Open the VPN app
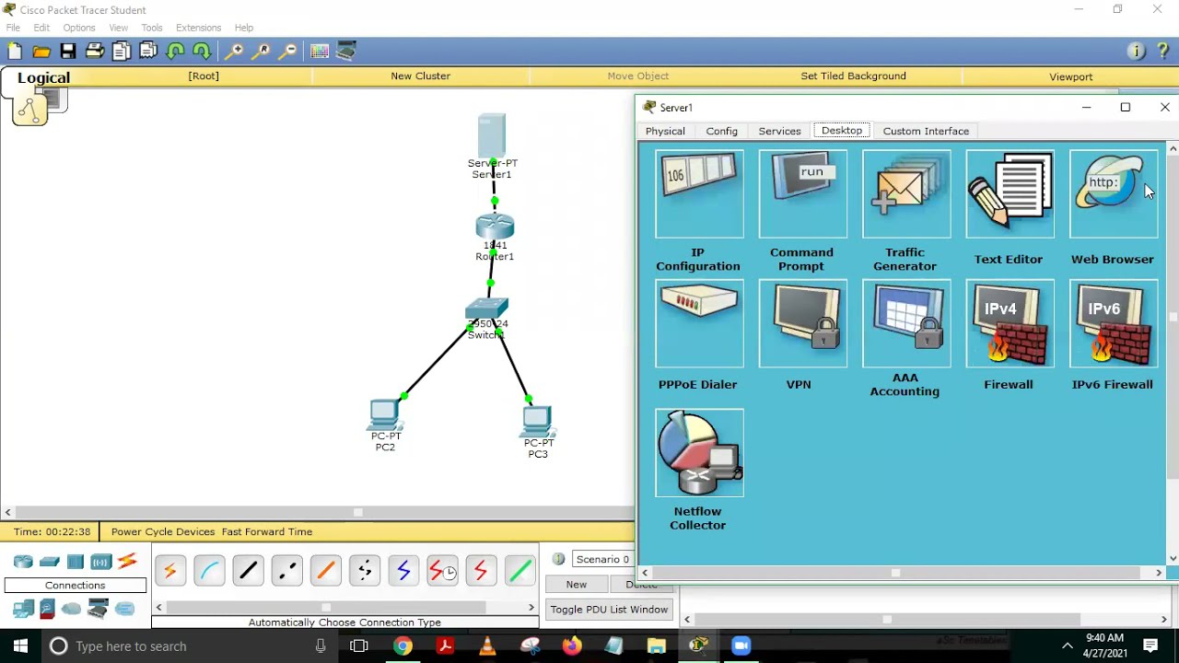The height and width of the screenshot is (663, 1179). pos(802,323)
